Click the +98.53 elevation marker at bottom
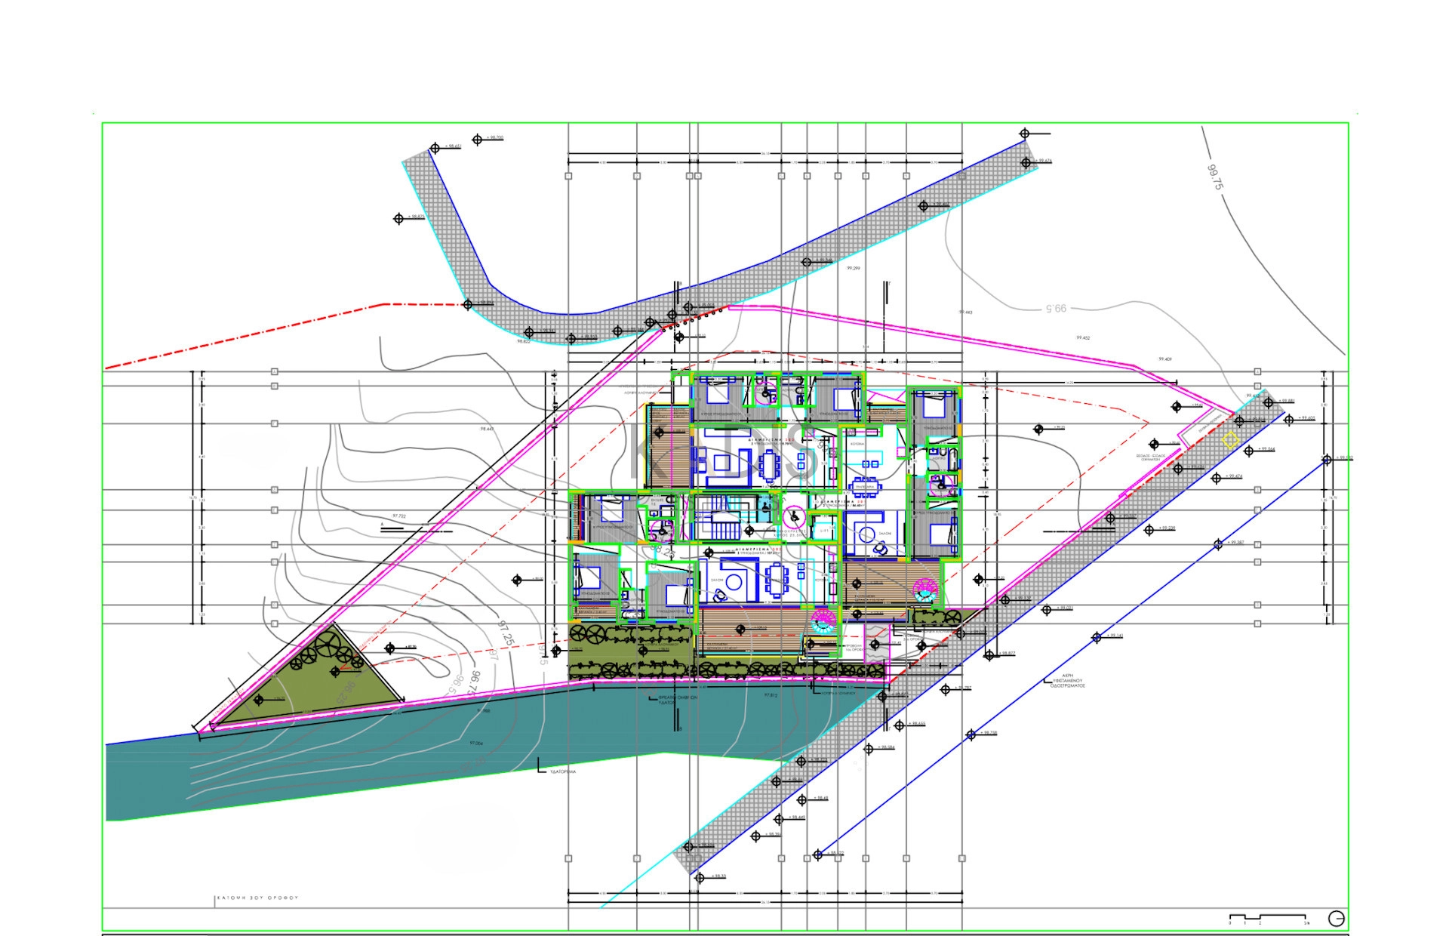 pos(700,878)
